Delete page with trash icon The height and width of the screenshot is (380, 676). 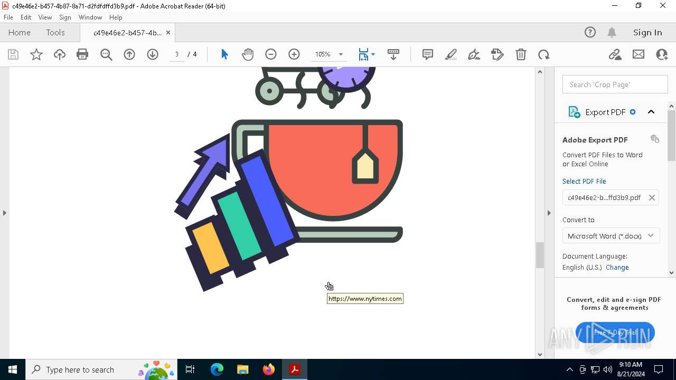tap(521, 54)
